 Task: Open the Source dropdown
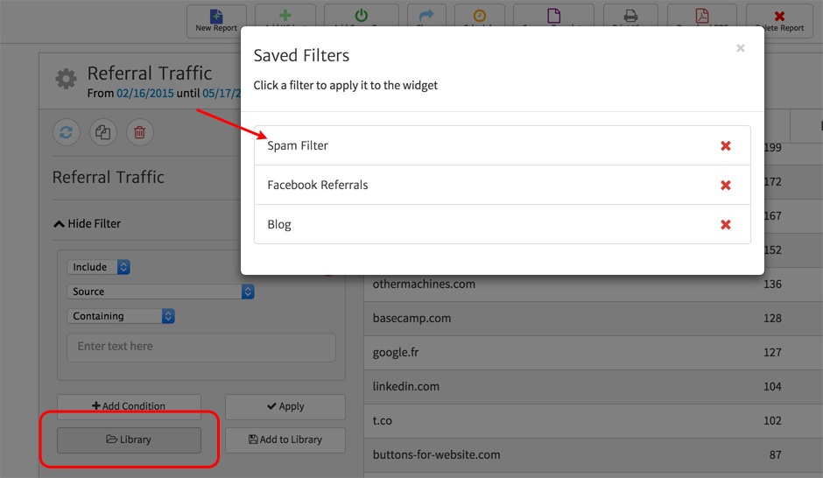(x=161, y=292)
